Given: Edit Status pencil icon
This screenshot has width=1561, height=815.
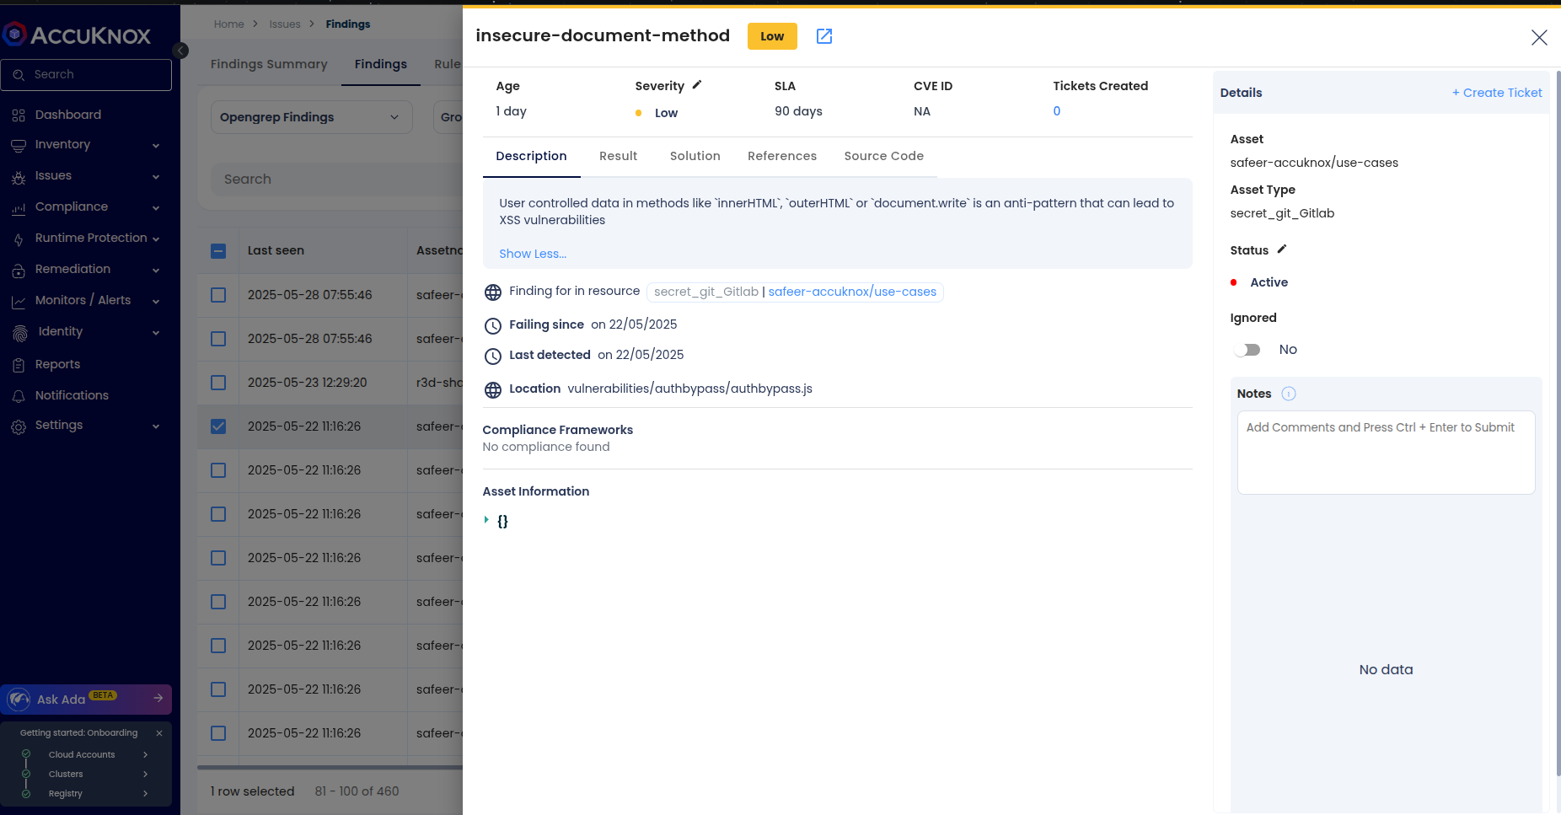Looking at the screenshot, I should pos(1282,249).
